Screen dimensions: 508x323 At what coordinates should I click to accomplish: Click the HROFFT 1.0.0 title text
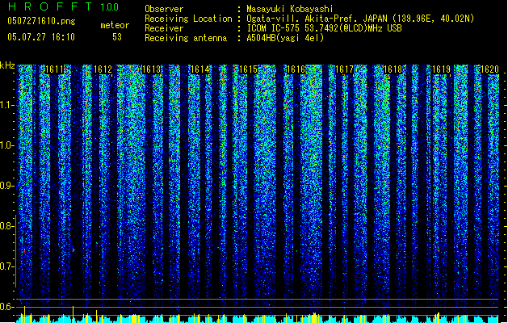coord(63,6)
